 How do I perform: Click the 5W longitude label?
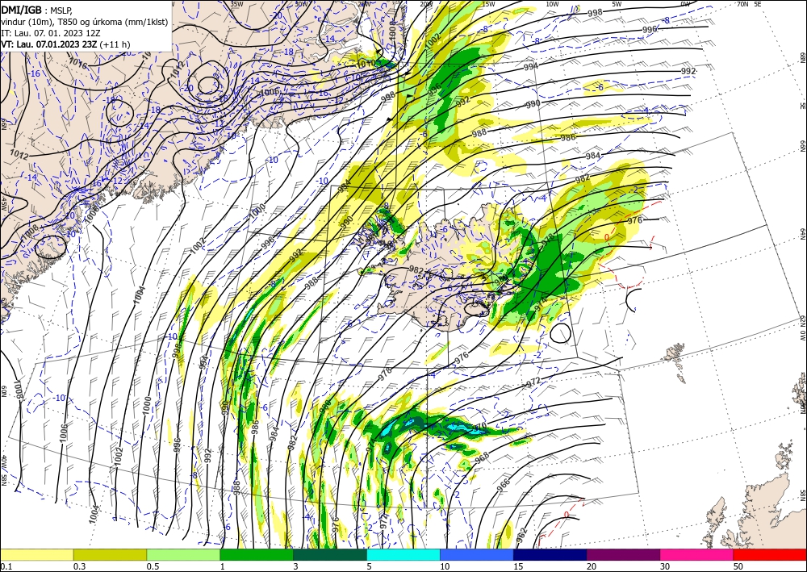617,3
